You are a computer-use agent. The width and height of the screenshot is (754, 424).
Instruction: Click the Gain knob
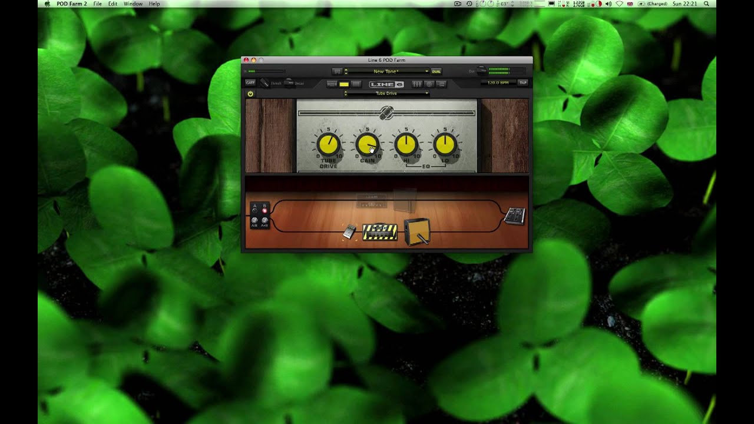coord(367,144)
